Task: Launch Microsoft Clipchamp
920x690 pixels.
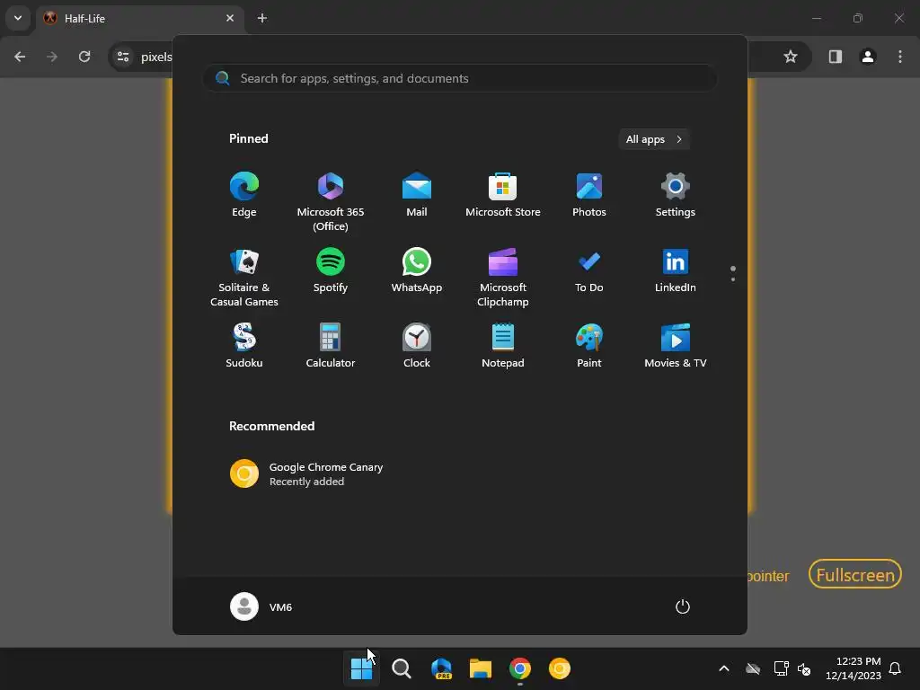Action: 503,278
